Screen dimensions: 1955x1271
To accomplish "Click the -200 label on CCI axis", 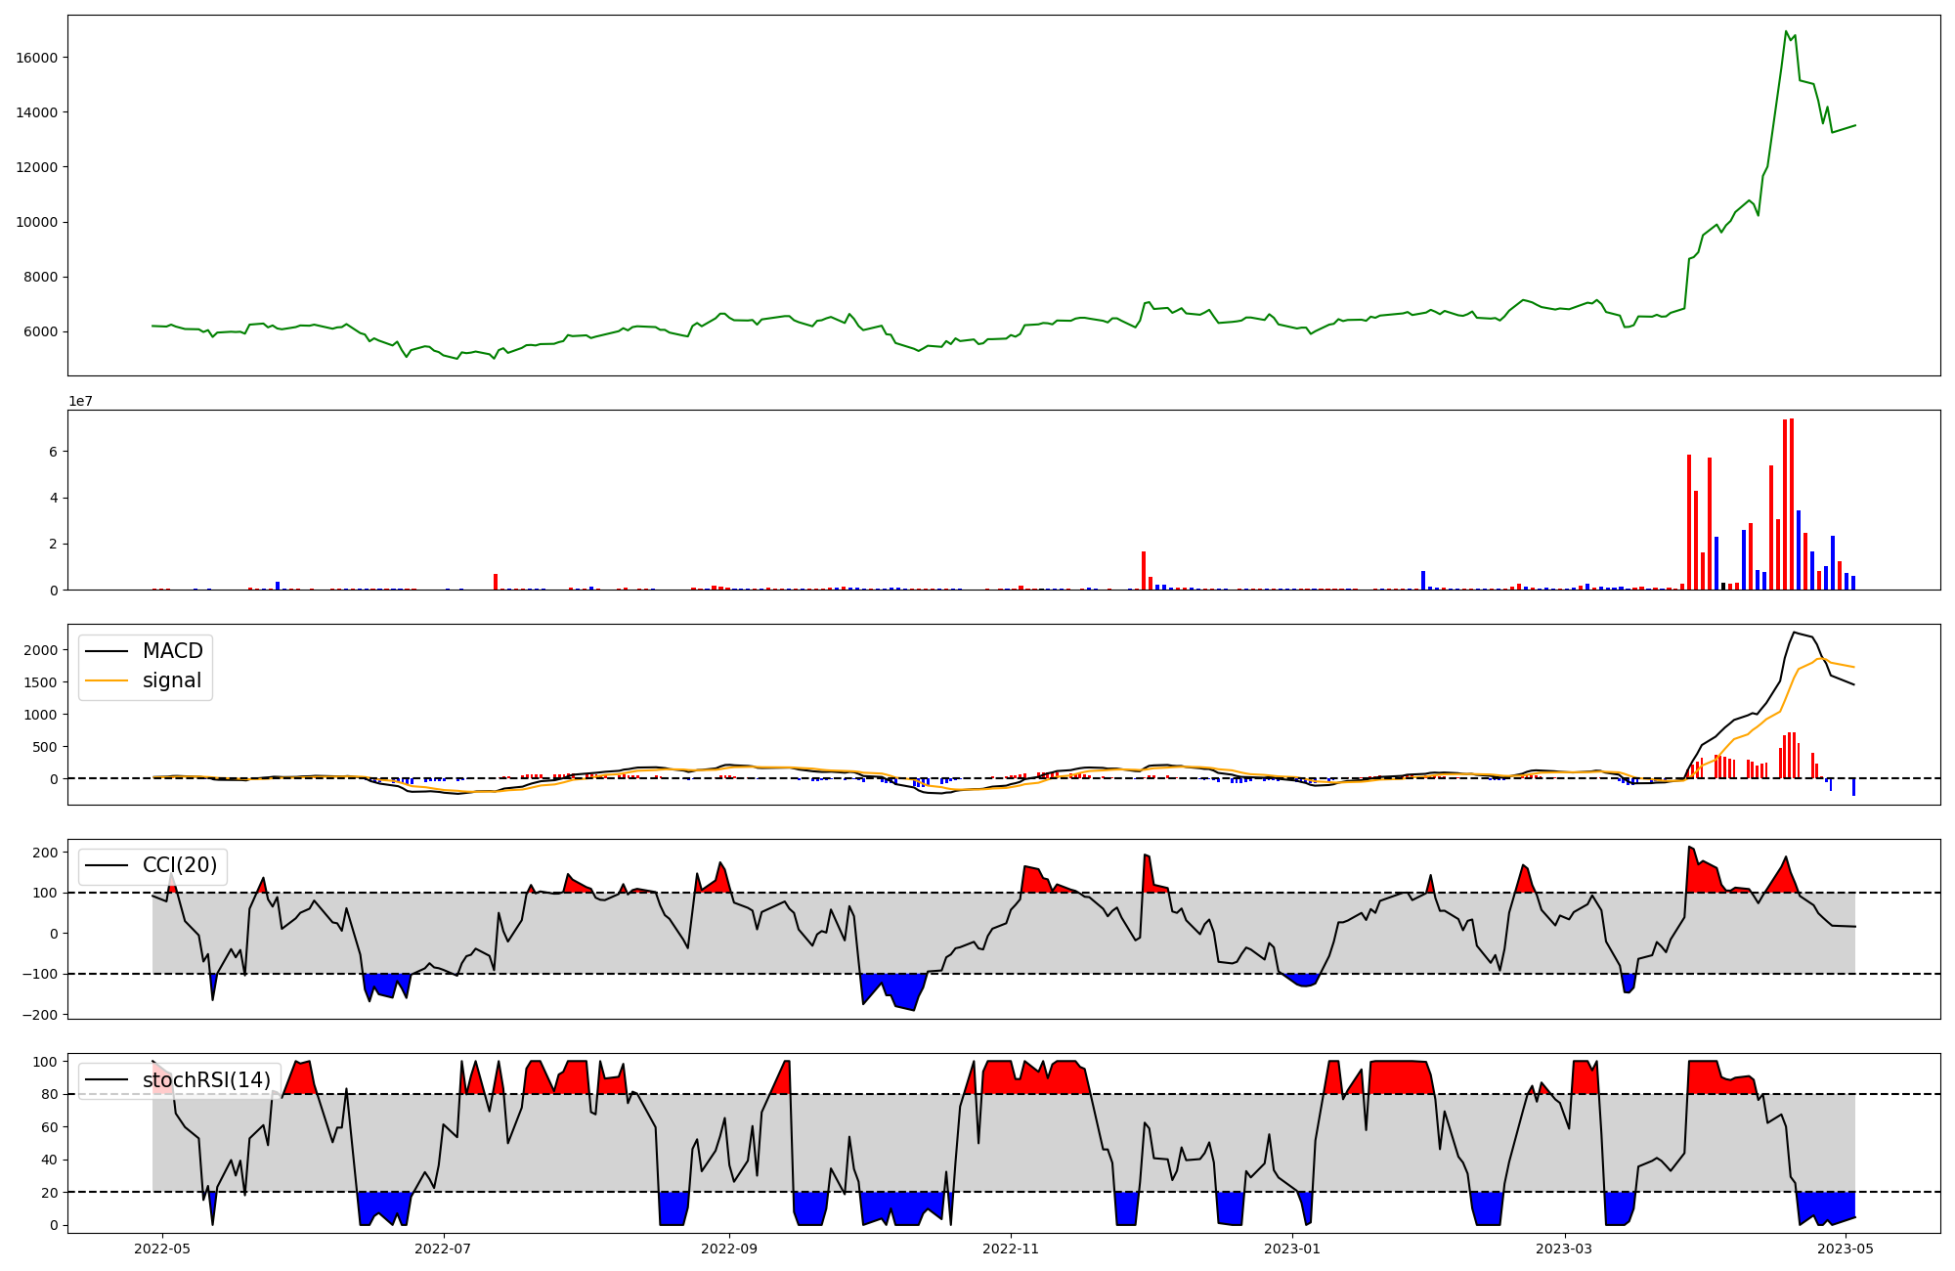I will (x=38, y=1015).
